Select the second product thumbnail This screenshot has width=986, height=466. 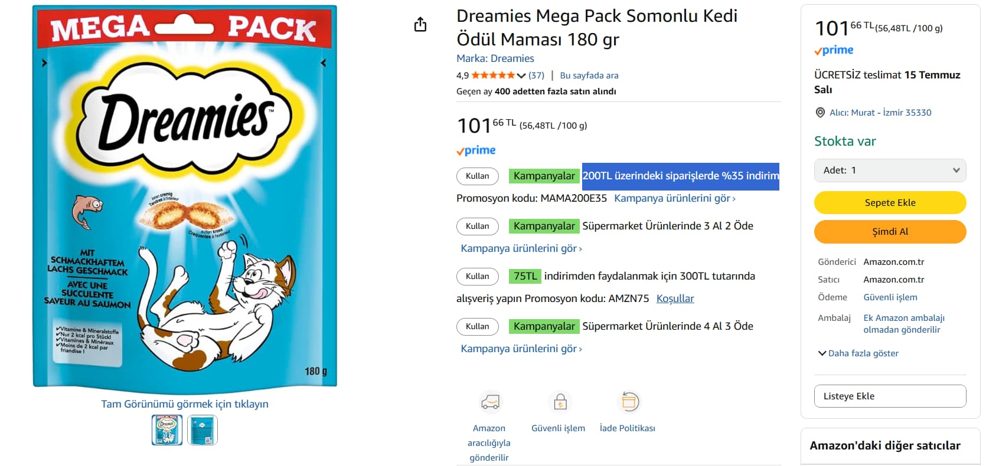click(x=203, y=430)
